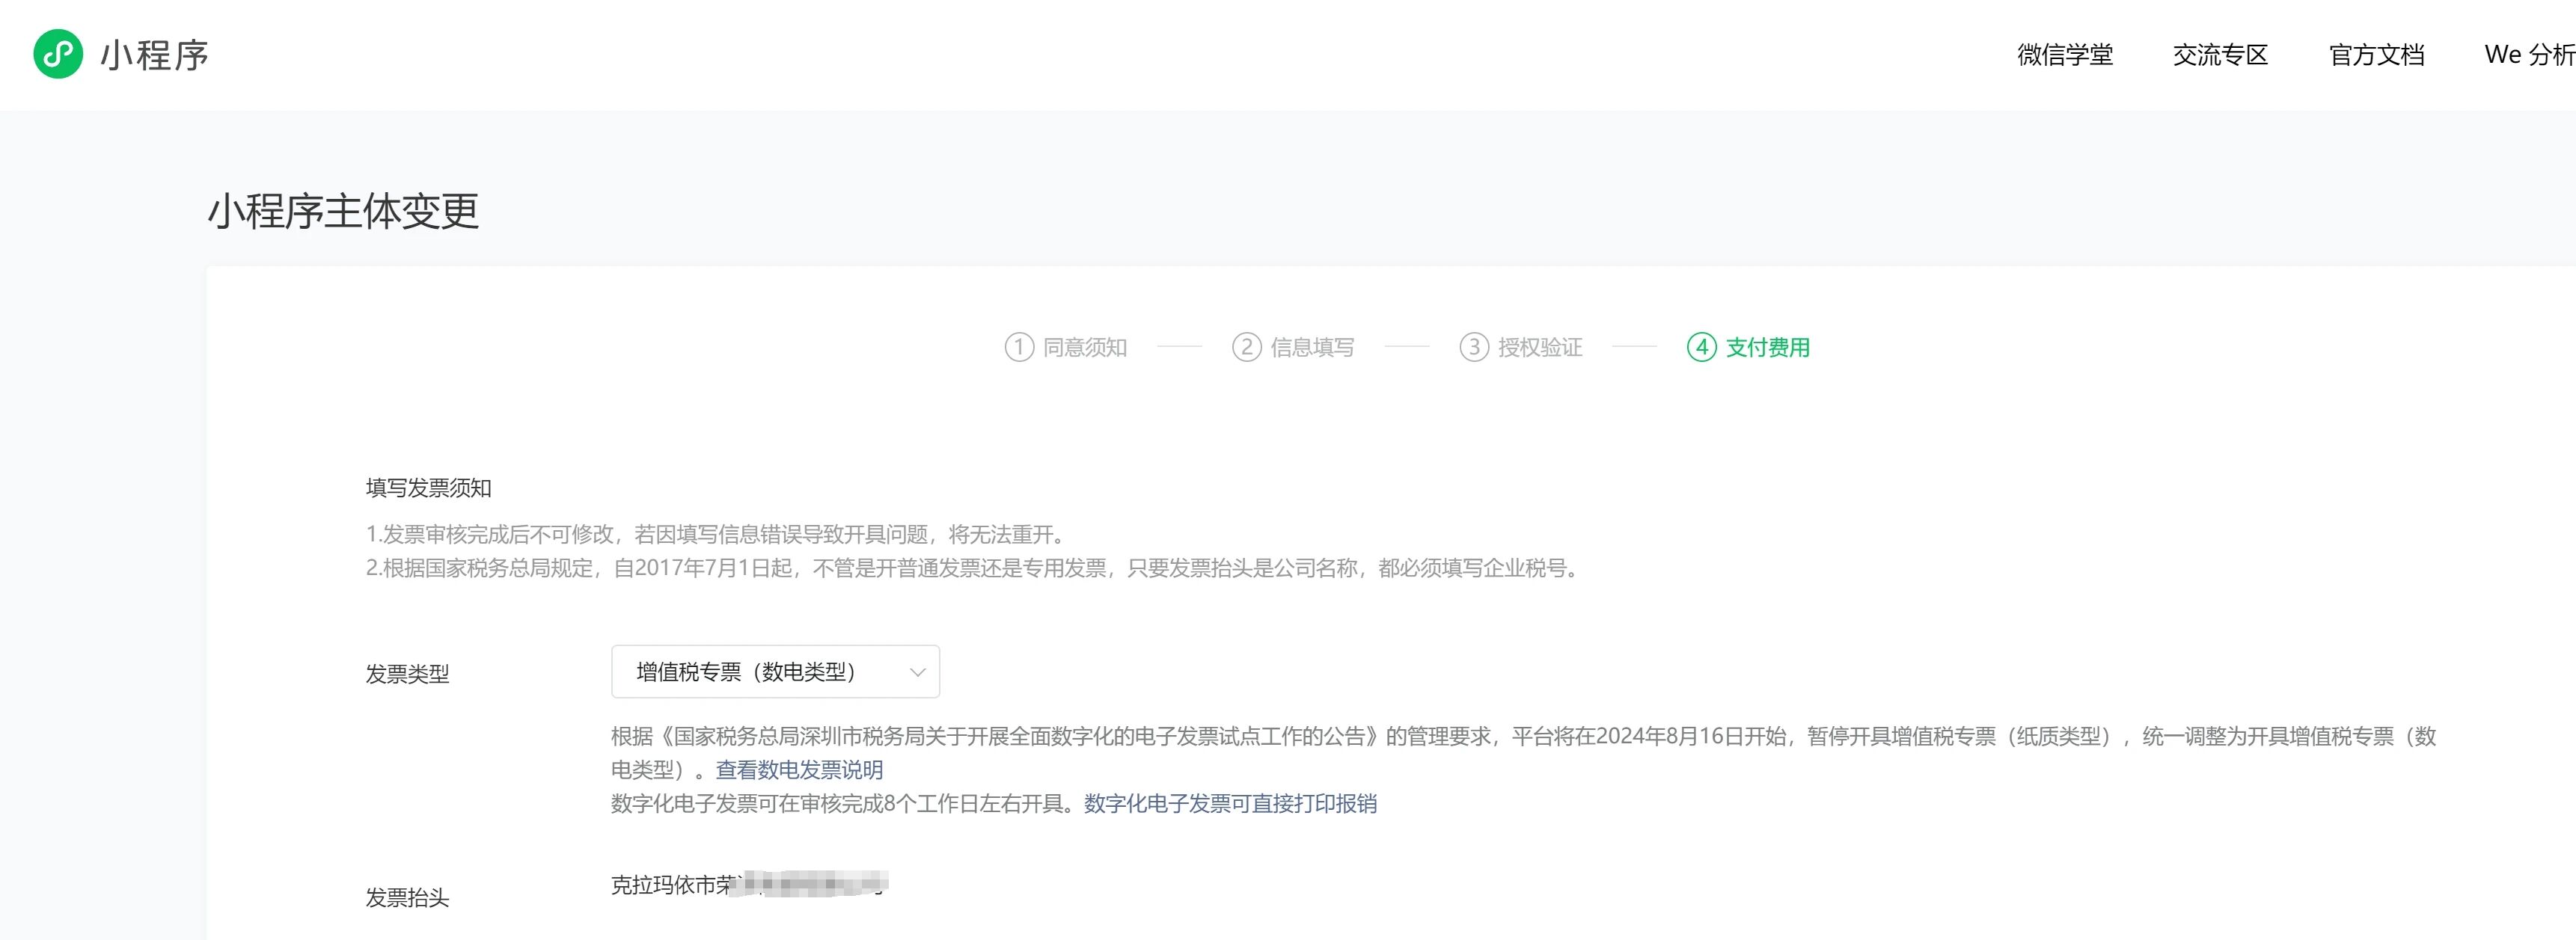Open the 交流专区 menu item

coord(2220,55)
